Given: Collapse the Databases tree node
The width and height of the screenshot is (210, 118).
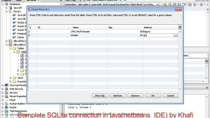Looking at the screenshot, I should tap(3, 4).
